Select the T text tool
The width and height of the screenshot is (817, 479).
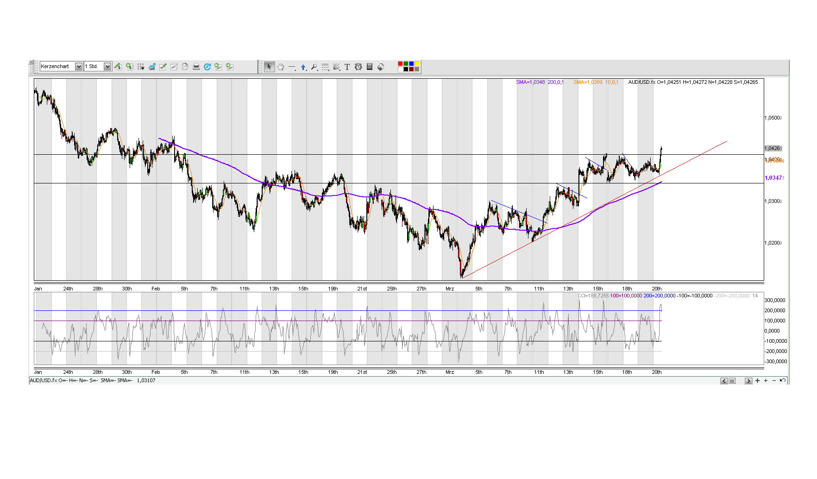coord(347,67)
